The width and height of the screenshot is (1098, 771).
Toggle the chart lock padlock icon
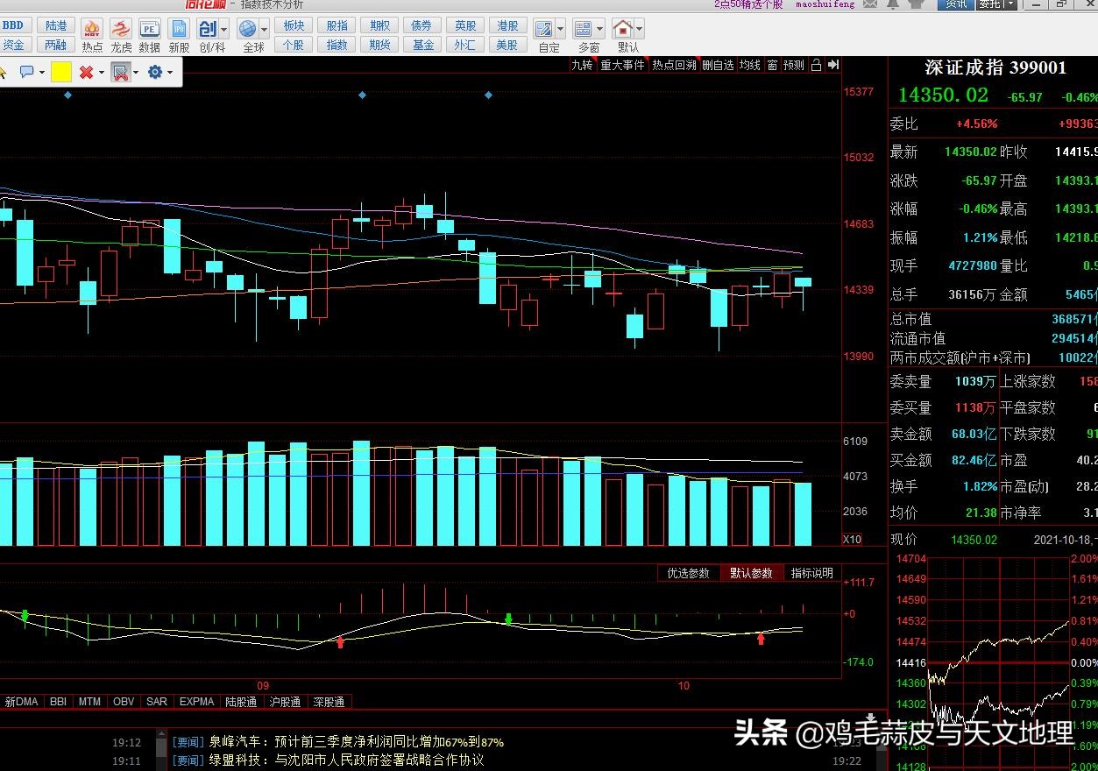[816, 65]
